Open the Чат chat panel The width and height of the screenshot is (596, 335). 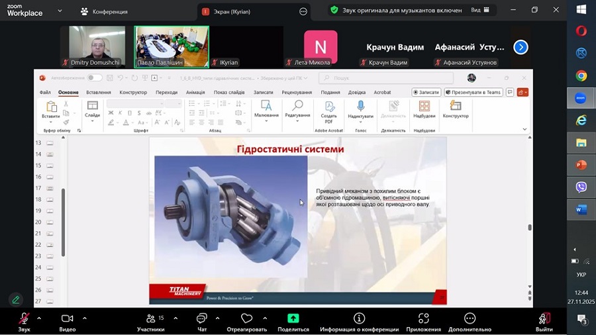202,319
